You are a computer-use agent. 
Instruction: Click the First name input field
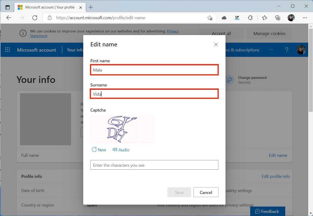(x=154, y=70)
